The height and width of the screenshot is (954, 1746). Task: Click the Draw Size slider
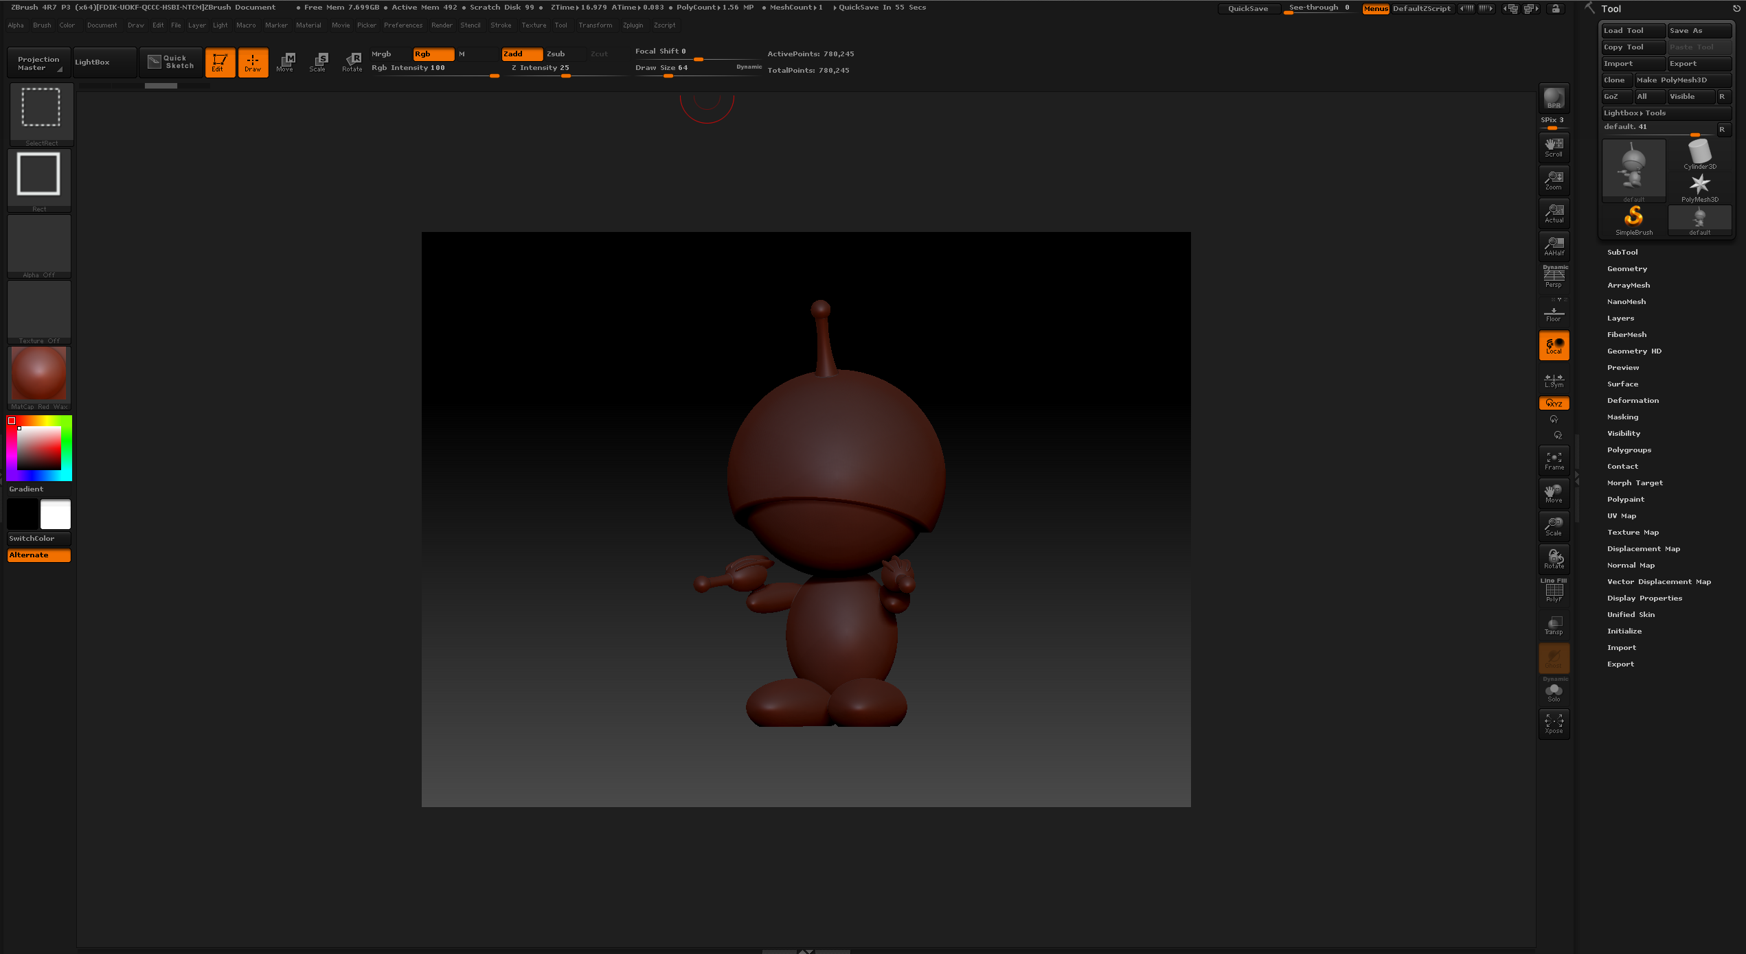tap(699, 69)
